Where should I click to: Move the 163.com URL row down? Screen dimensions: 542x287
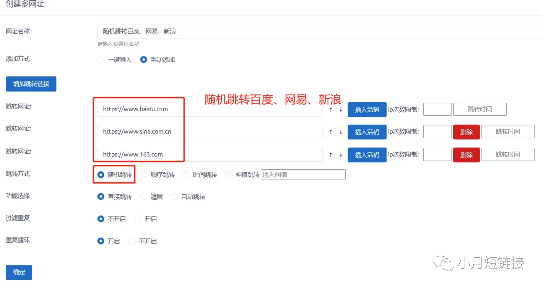[340, 155]
